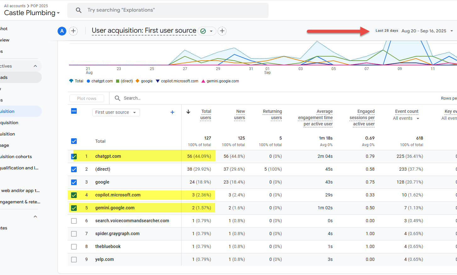Click the plus icon after report title
The image size is (457, 275).
click(222, 31)
